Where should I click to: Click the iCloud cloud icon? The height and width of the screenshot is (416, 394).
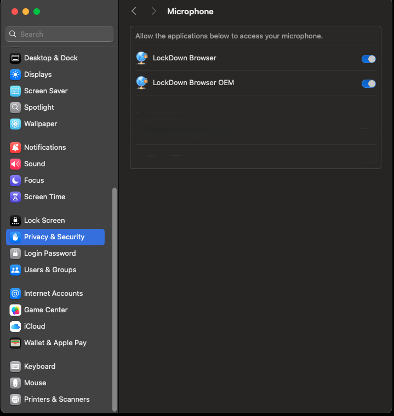coord(15,327)
